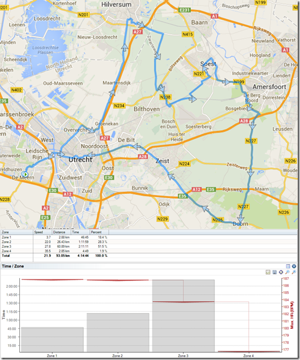Click the Max. HR (BPM) axis label
The image size is (300, 360).
tap(292, 315)
